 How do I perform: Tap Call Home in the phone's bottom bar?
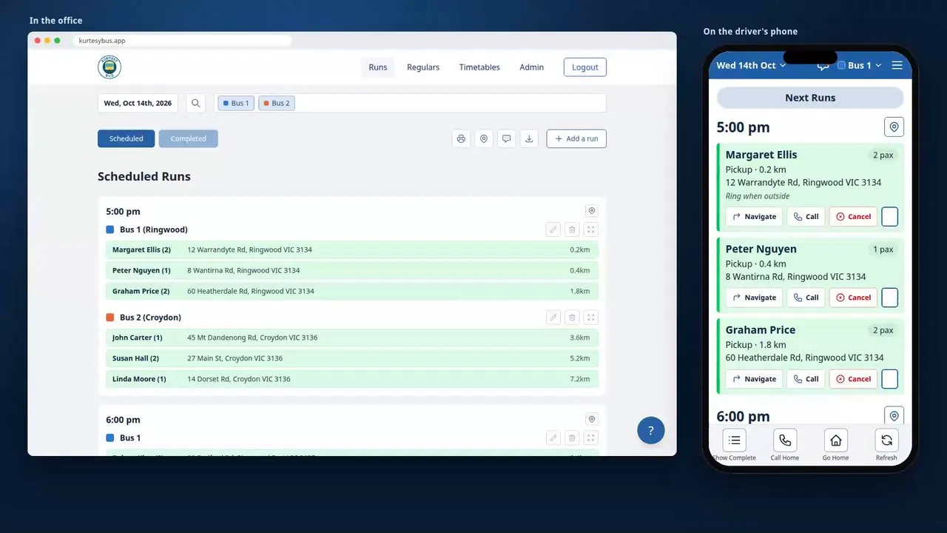(785, 444)
